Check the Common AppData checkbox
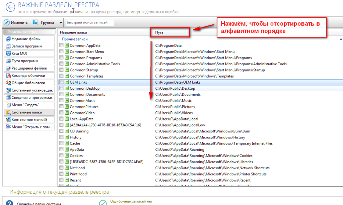The image size is (343, 205). 61,45
